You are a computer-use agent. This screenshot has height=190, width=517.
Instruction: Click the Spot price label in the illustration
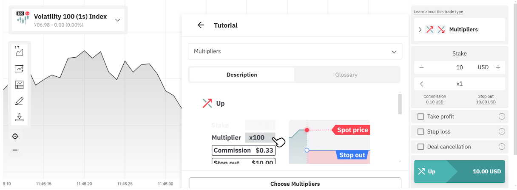[351, 130]
